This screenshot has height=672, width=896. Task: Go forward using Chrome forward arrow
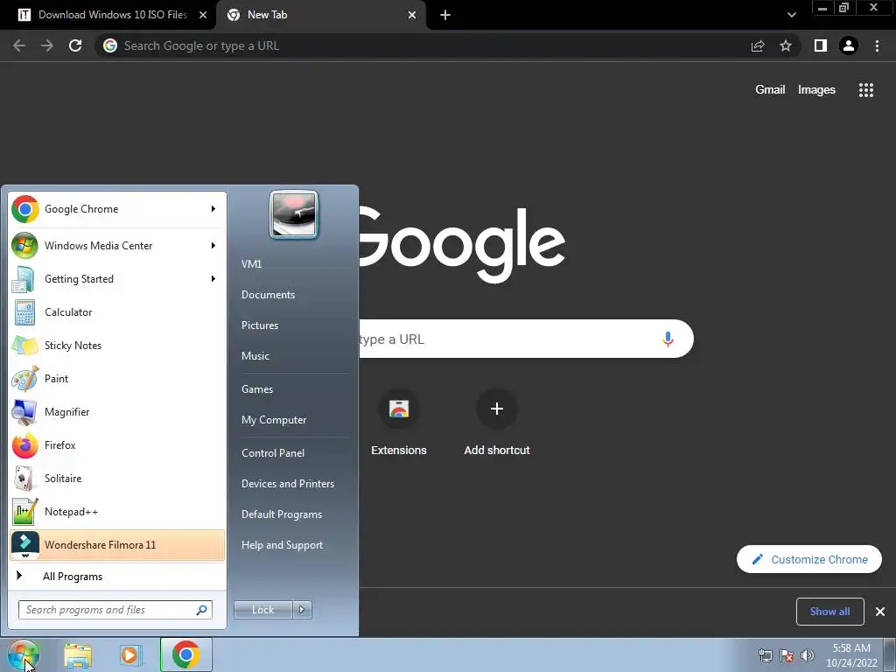pyautogui.click(x=47, y=45)
